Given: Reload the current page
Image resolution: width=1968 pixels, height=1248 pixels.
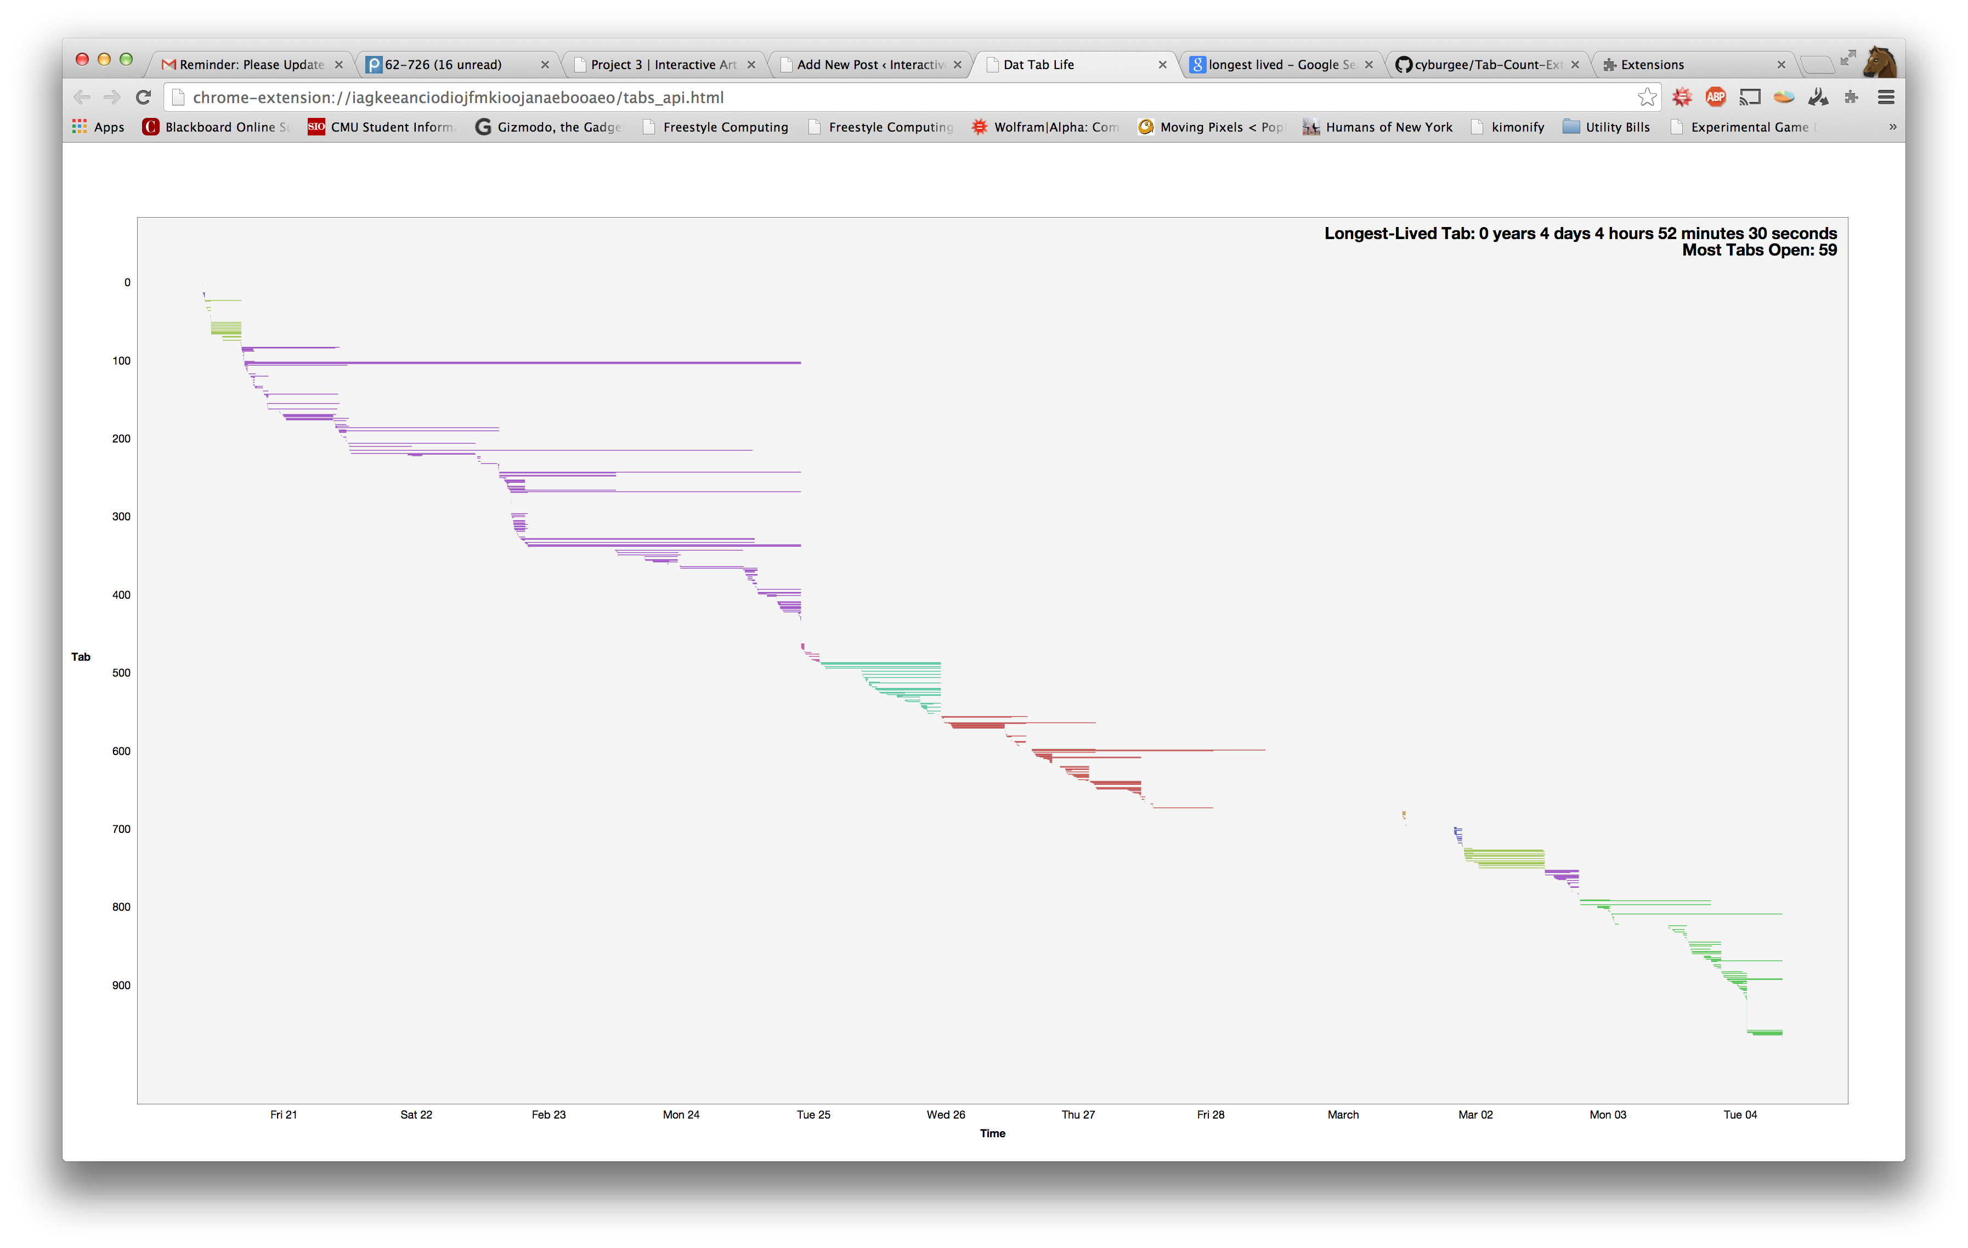Looking at the screenshot, I should point(143,97).
